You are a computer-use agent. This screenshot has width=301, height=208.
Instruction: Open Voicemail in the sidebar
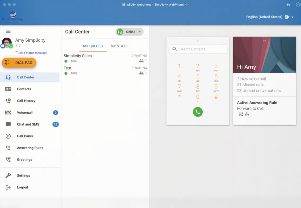coord(30,113)
